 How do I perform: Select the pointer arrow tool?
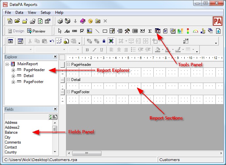[60, 31]
